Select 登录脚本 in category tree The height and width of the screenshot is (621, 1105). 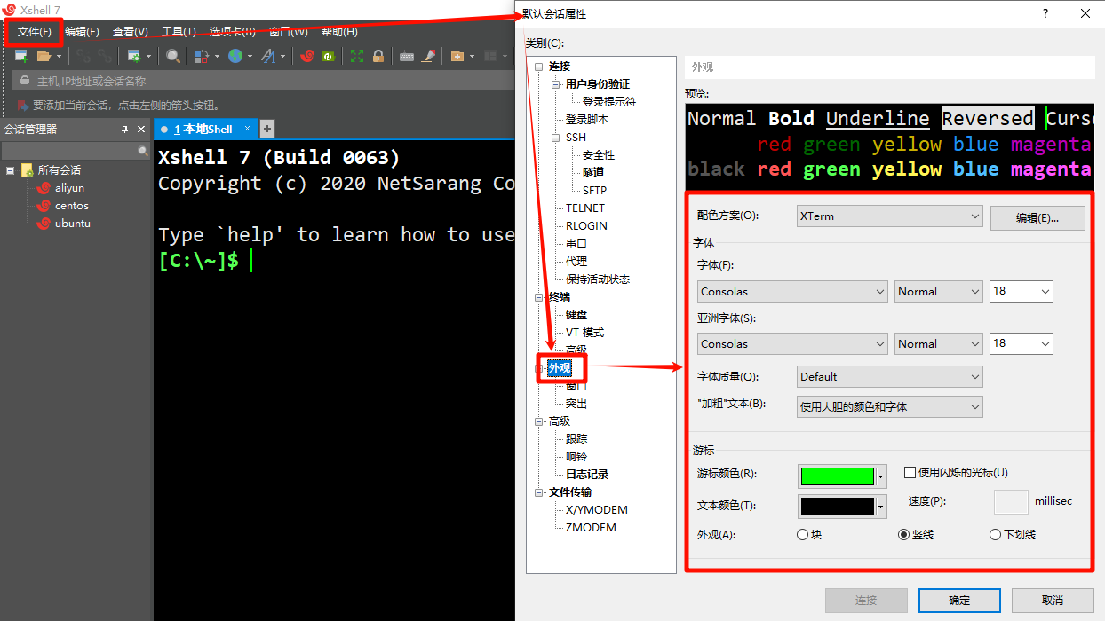coord(587,120)
